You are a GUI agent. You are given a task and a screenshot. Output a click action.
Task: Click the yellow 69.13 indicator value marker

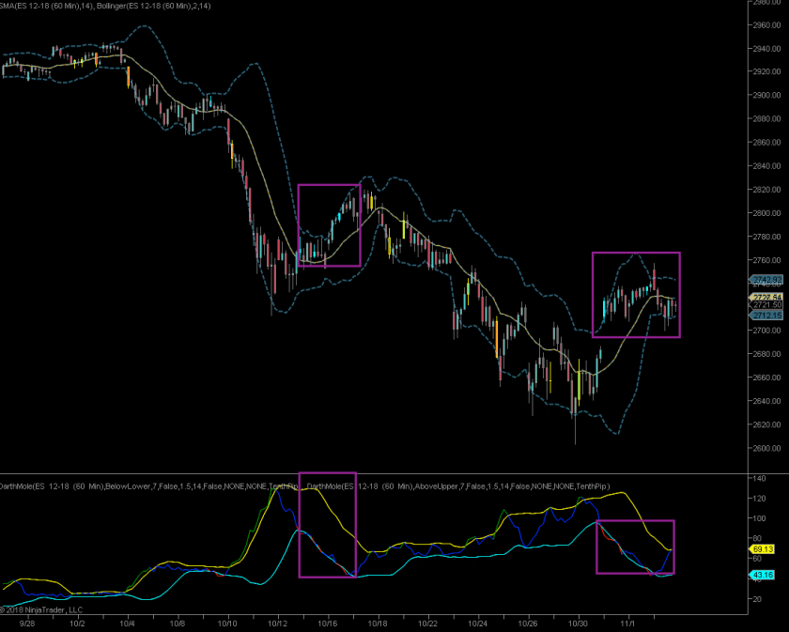click(761, 547)
